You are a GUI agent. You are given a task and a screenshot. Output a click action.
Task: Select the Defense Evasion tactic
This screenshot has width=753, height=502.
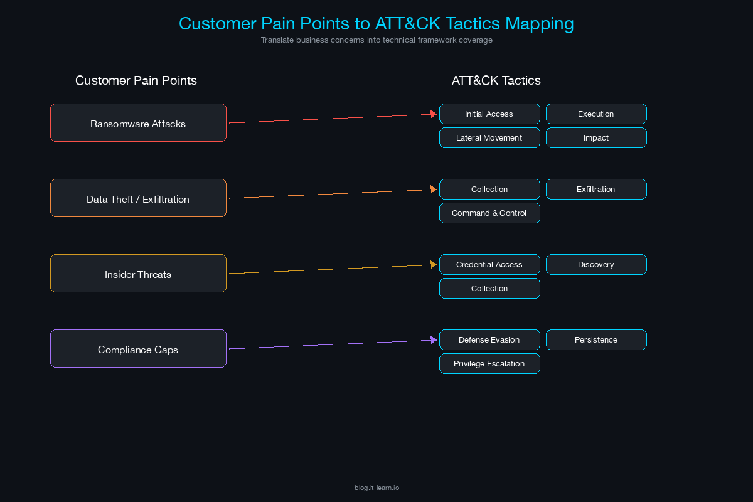(489, 339)
